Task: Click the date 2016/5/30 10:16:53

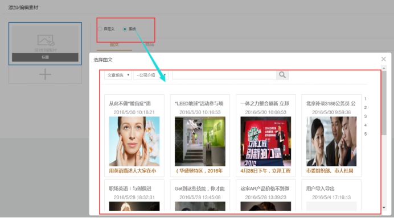Action: pos(200,112)
